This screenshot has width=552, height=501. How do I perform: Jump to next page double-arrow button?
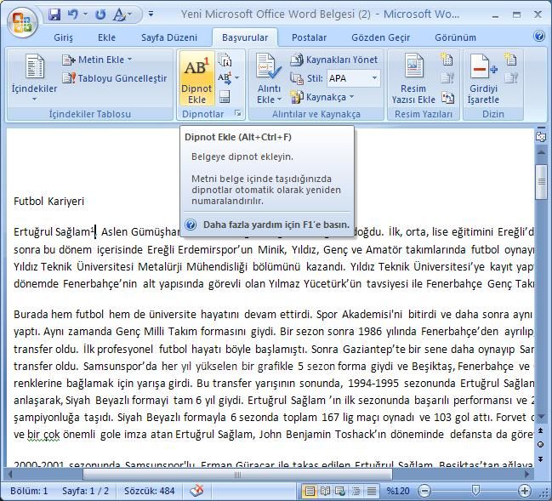540,458
